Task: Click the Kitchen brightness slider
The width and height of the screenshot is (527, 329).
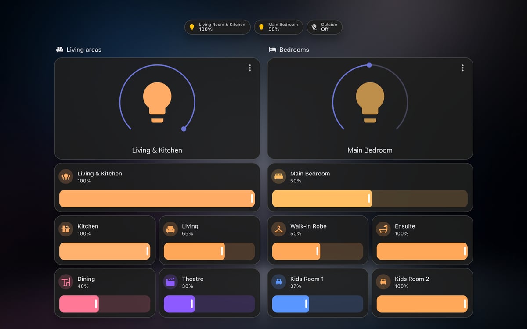Action: pos(105,251)
